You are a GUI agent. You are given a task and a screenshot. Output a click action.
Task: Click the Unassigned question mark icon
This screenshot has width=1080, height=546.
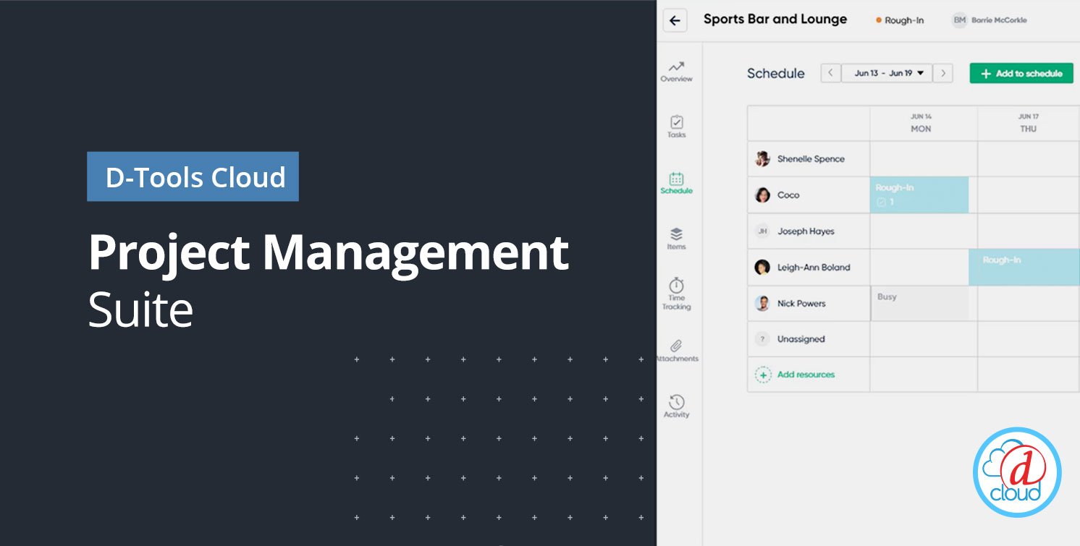(x=762, y=339)
